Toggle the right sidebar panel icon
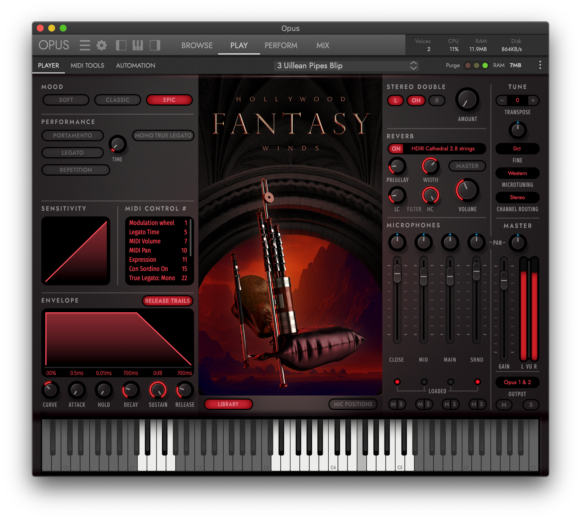Image resolution: width=581 pixels, height=519 pixels. click(x=155, y=45)
